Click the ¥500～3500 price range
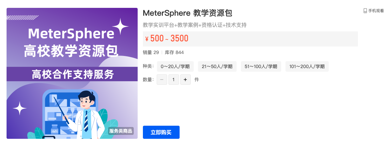391x146 pixels. tap(166, 39)
